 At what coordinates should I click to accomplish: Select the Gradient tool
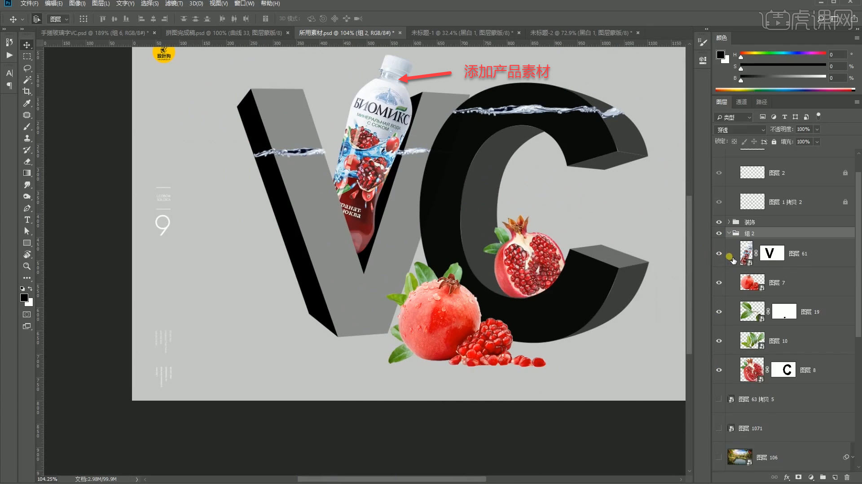(27, 173)
